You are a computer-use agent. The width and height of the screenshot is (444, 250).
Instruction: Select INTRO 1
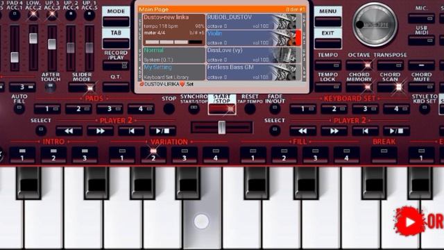[x=22, y=155]
